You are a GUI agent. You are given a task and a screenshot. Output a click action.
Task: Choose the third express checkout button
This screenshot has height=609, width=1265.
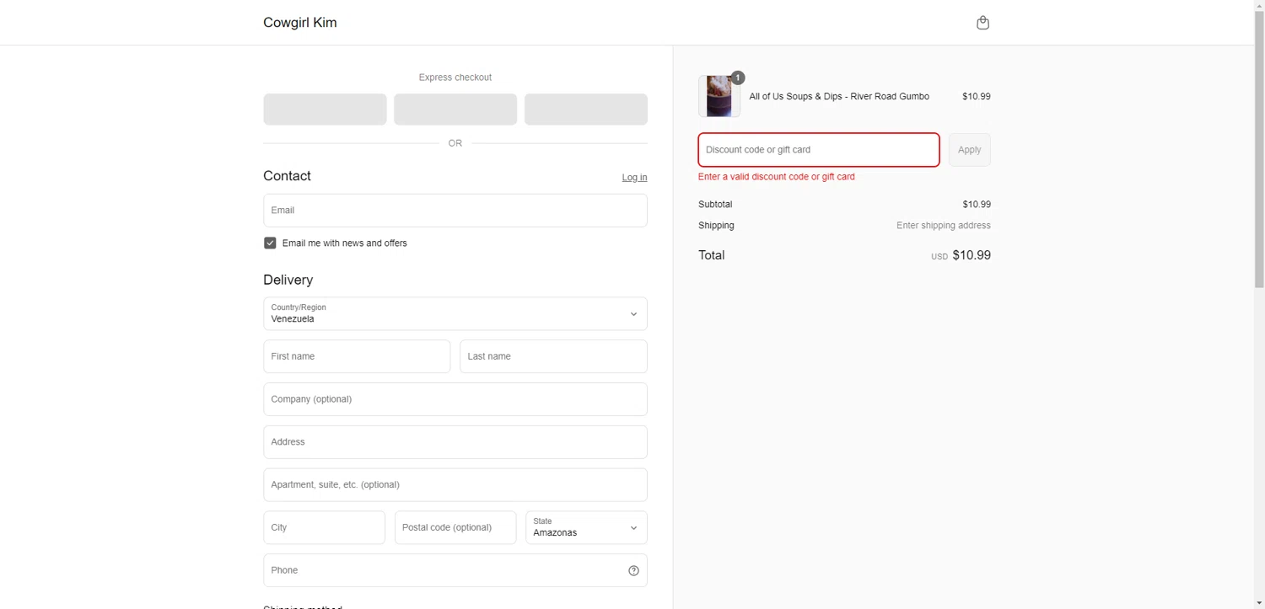pyautogui.click(x=586, y=110)
